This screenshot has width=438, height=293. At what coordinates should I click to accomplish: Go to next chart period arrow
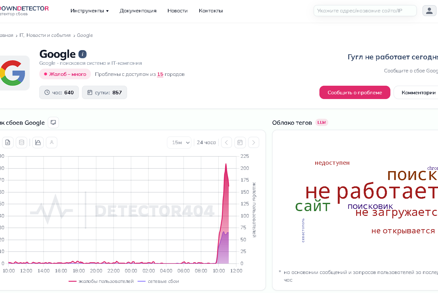tap(254, 143)
